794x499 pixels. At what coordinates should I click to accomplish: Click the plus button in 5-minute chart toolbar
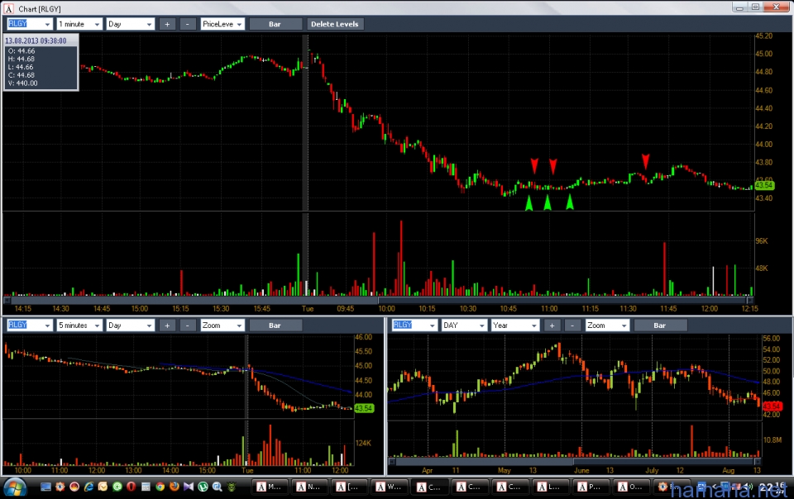point(167,326)
